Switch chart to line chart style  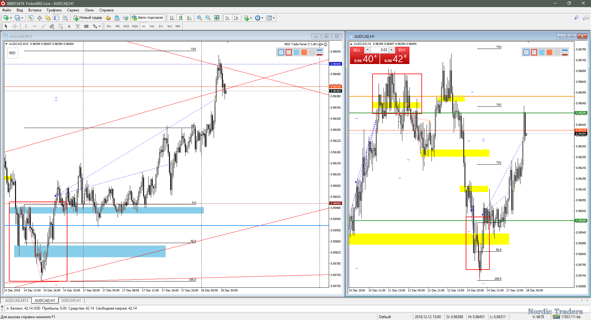(x=189, y=18)
